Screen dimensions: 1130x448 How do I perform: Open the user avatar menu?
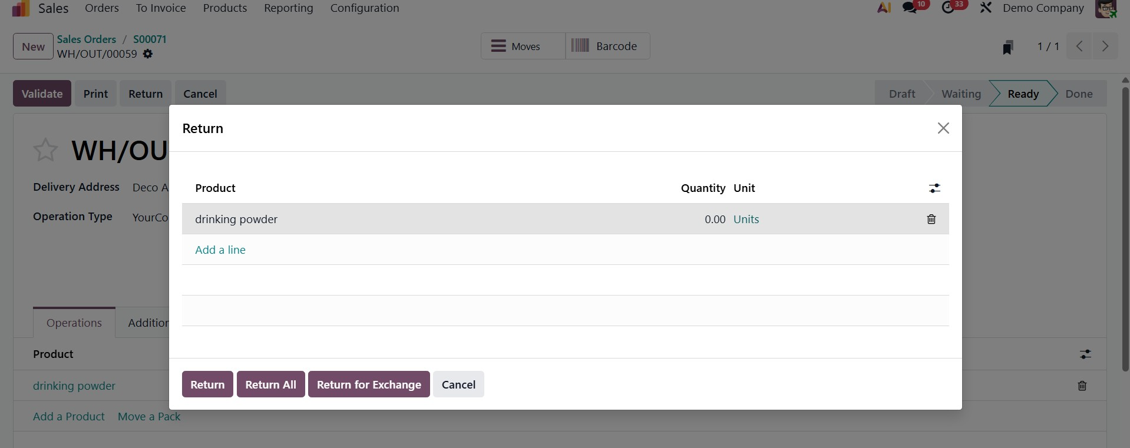[1105, 8]
